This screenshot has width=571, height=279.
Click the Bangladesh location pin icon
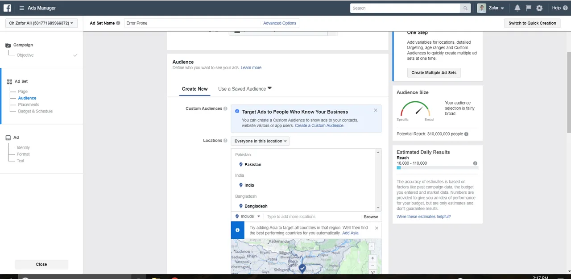coord(241,206)
